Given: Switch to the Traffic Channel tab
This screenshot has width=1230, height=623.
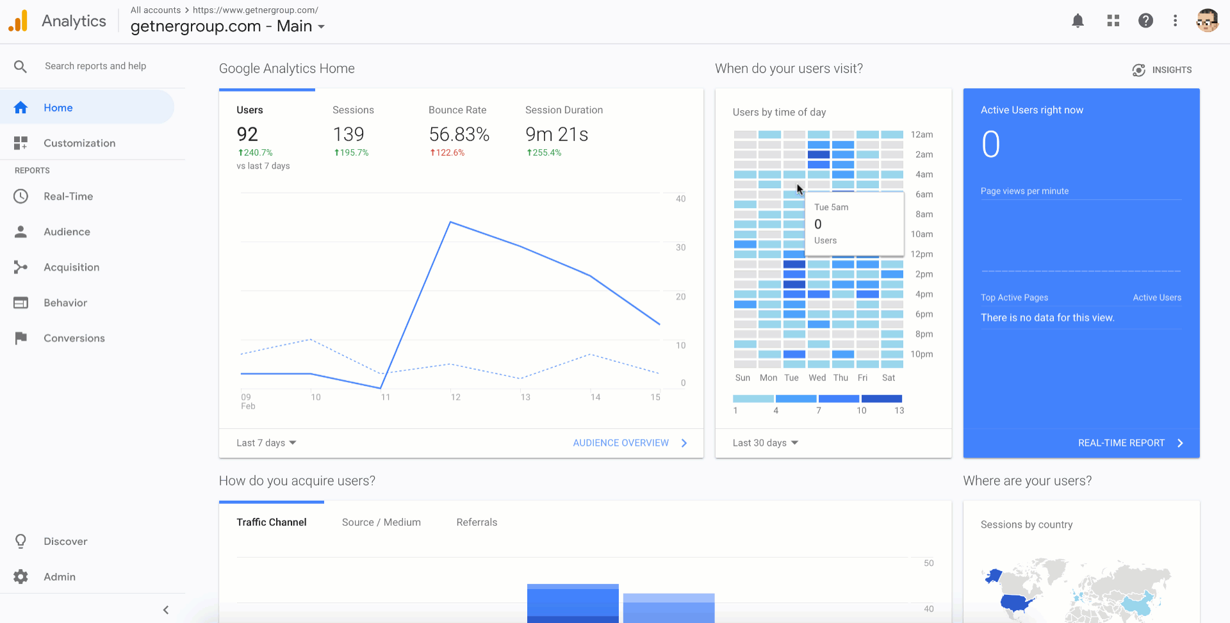Looking at the screenshot, I should coord(272,522).
